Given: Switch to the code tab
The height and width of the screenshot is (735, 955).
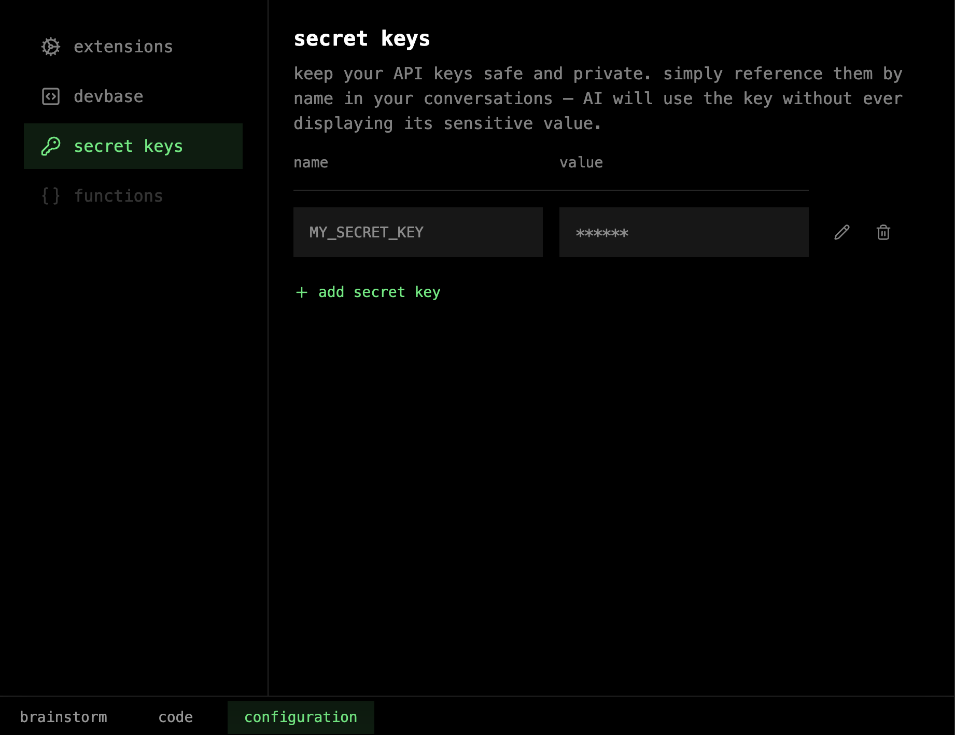Looking at the screenshot, I should tap(175, 717).
